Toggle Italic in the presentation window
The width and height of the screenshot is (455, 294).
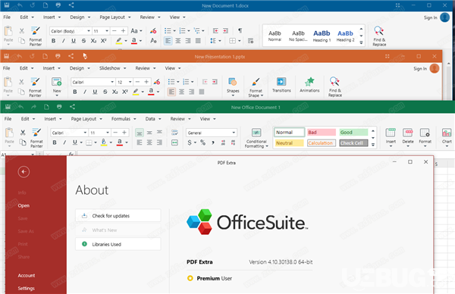[x=85, y=92]
